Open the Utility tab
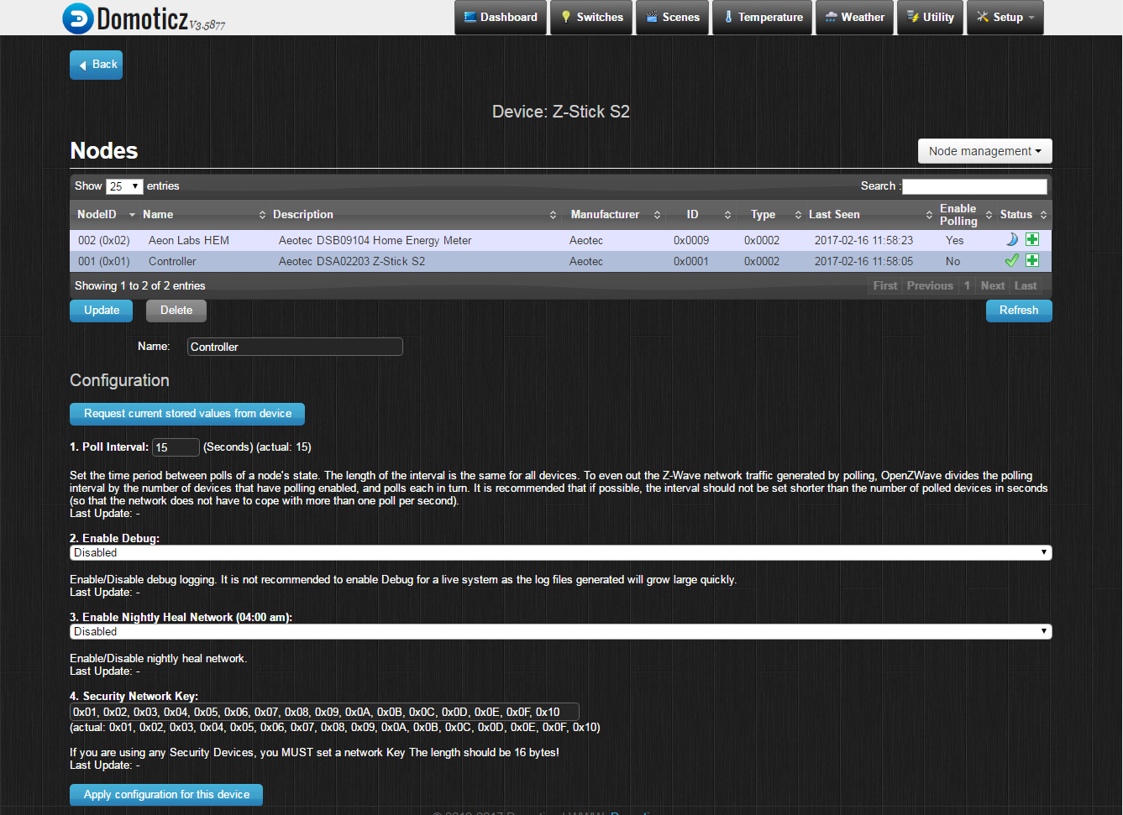Image resolution: width=1123 pixels, height=815 pixels. click(x=931, y=18)
